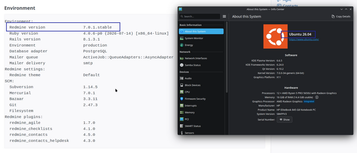The image size is (357, 153).
Task: Open the Sensors entry in sidebar
Action: coord(201,133)
